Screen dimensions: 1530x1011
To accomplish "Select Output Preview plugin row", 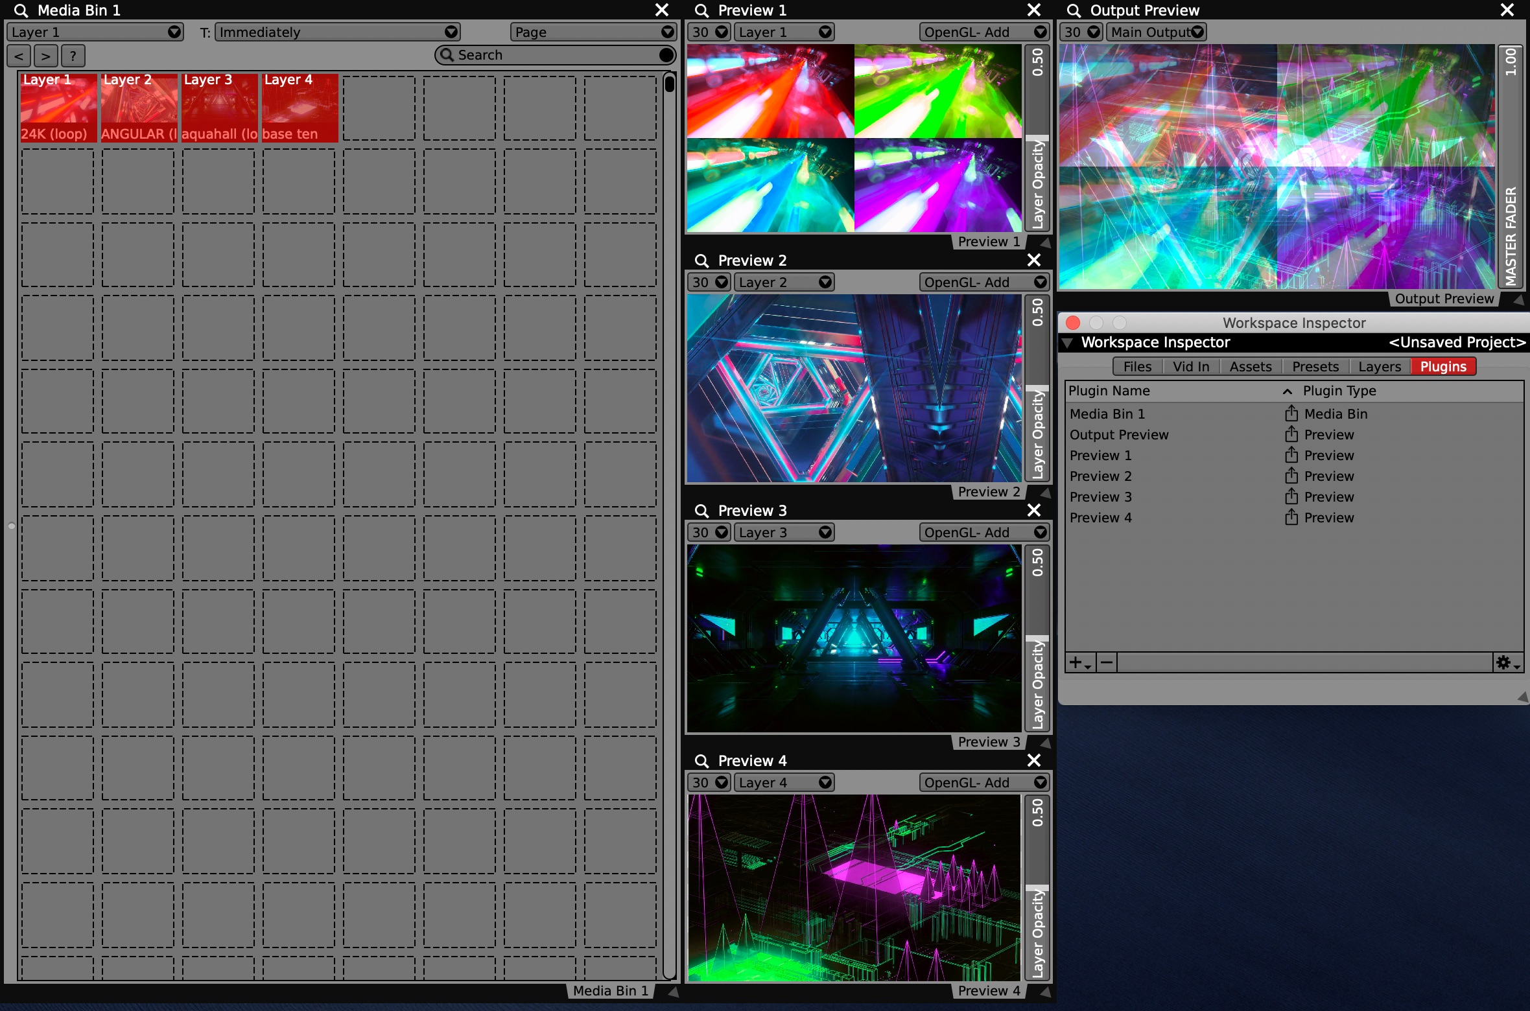I will tap(1294, 434).
